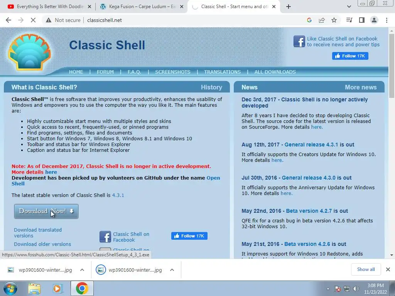
Task: Stop loading the page with X button
Action: pos(33,20)
